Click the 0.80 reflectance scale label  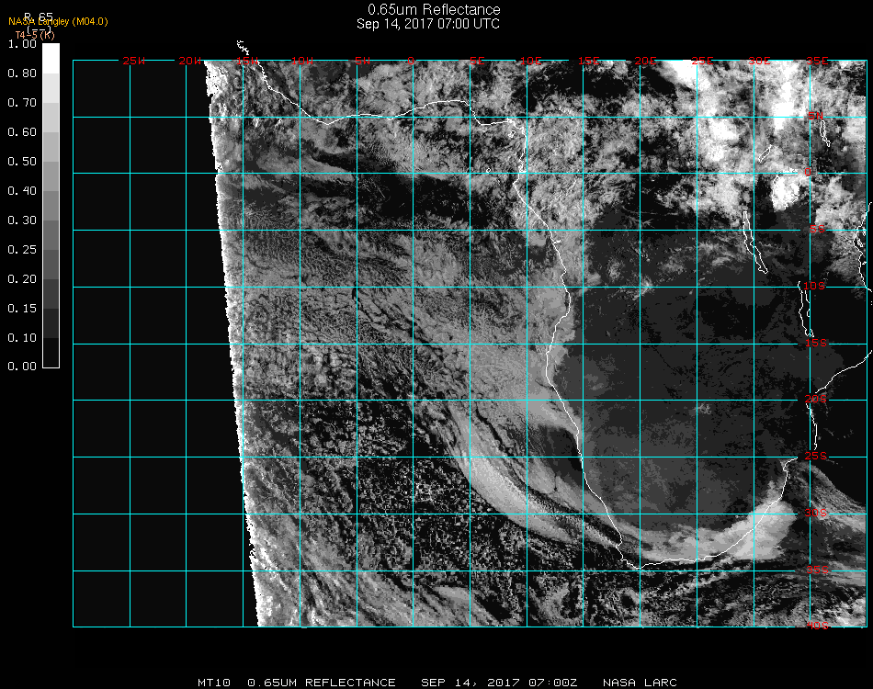click(21, 73)
